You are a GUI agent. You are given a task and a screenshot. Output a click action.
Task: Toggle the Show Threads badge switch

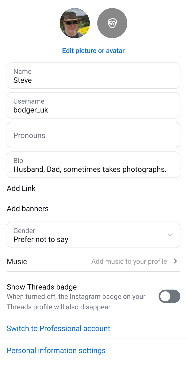(169, 296)
